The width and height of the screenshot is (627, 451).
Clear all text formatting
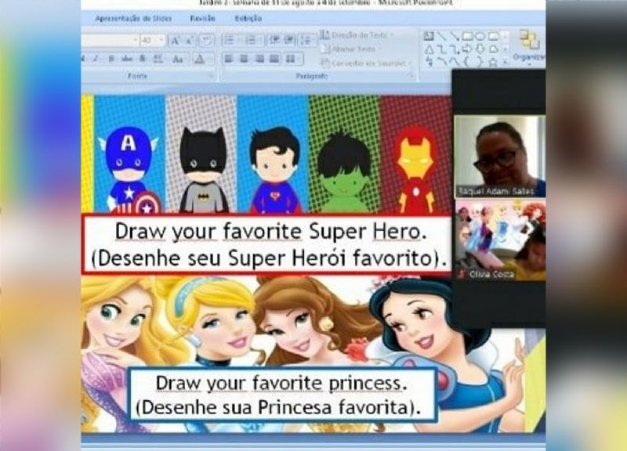click(206, 41)
